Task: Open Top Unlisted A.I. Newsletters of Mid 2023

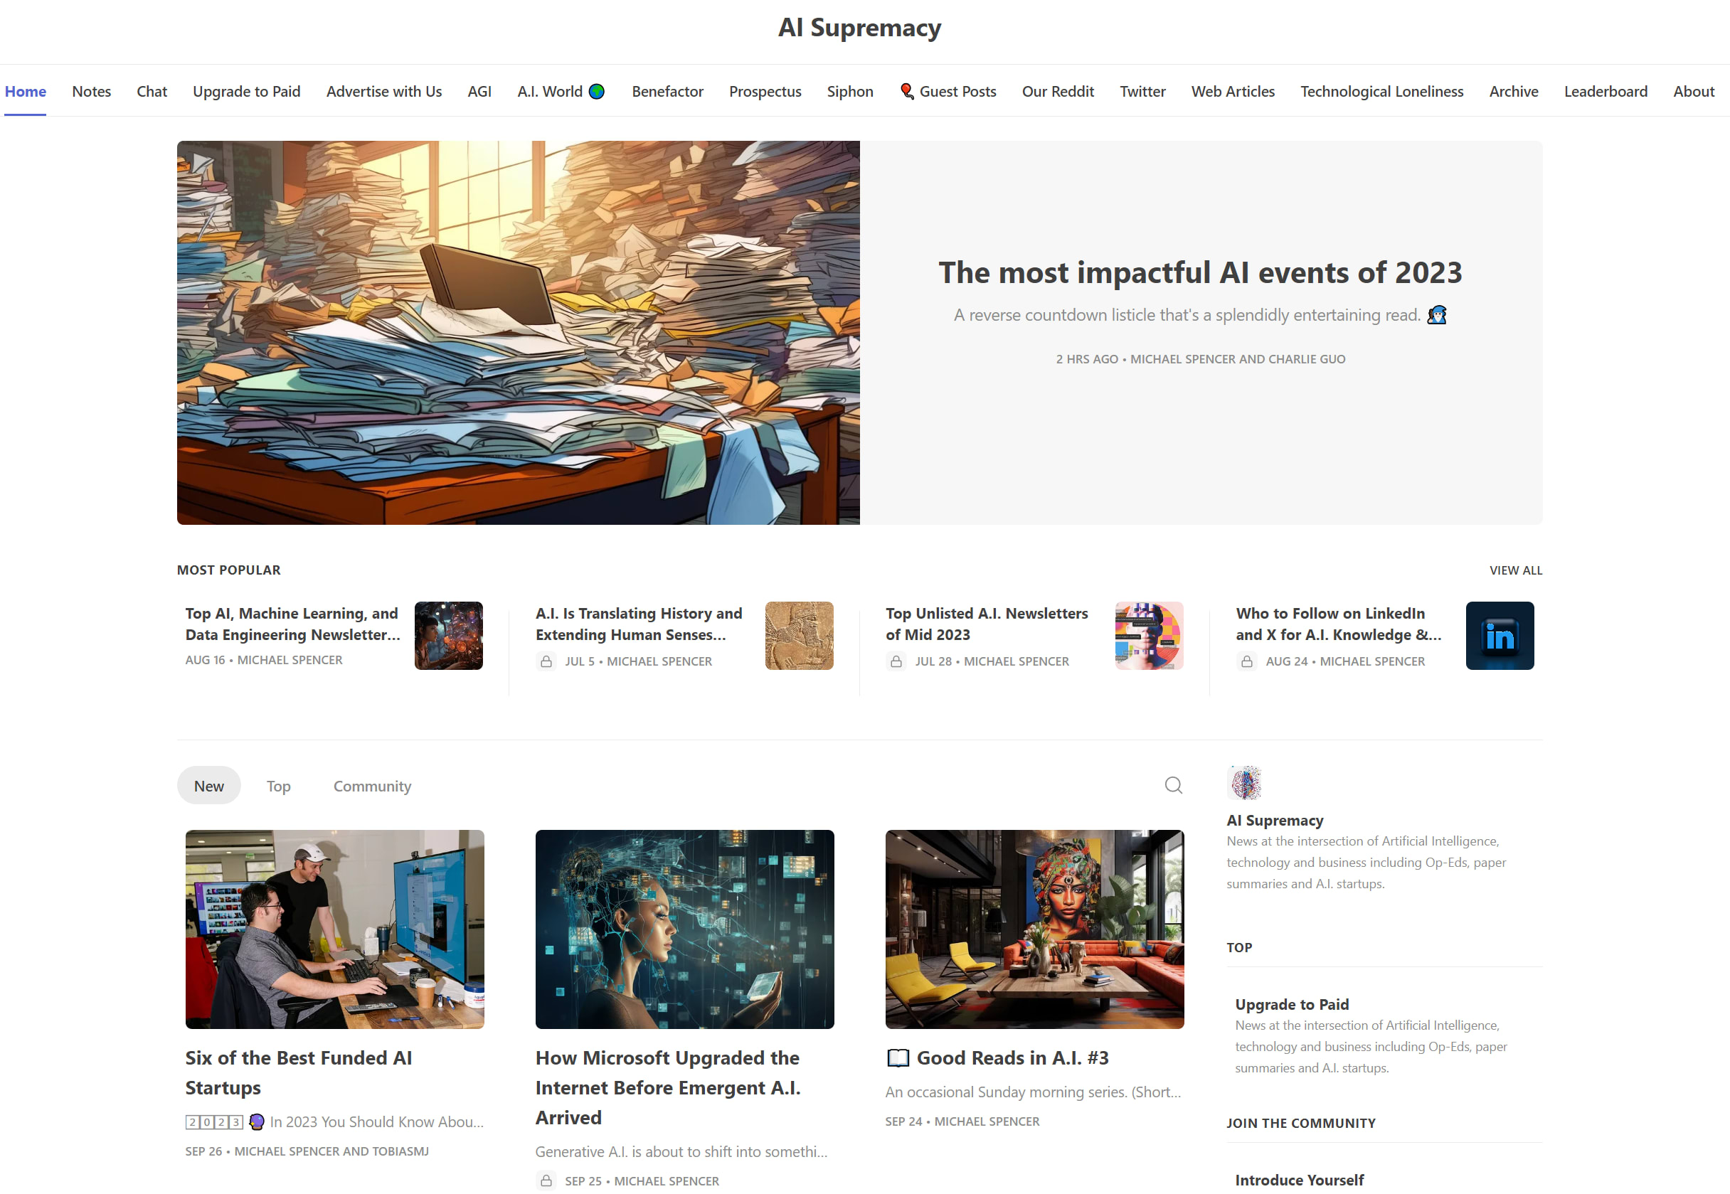Action: pyautogui.click(x=987, y=624)
